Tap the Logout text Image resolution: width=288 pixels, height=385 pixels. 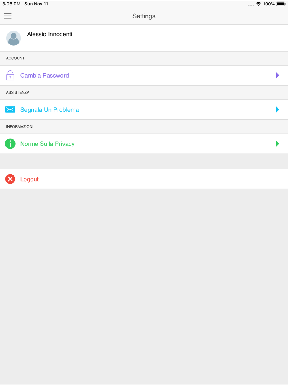[x=29, y=179]
